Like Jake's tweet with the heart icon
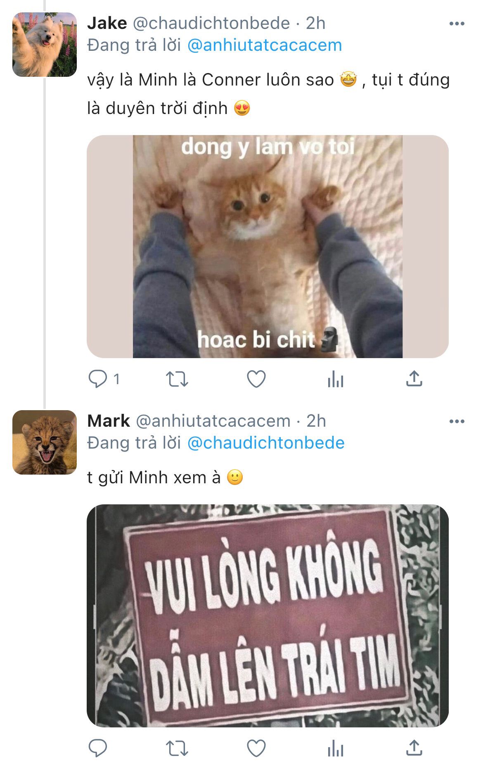Screen dimensions: 483x765 click(x=256, y=379)
